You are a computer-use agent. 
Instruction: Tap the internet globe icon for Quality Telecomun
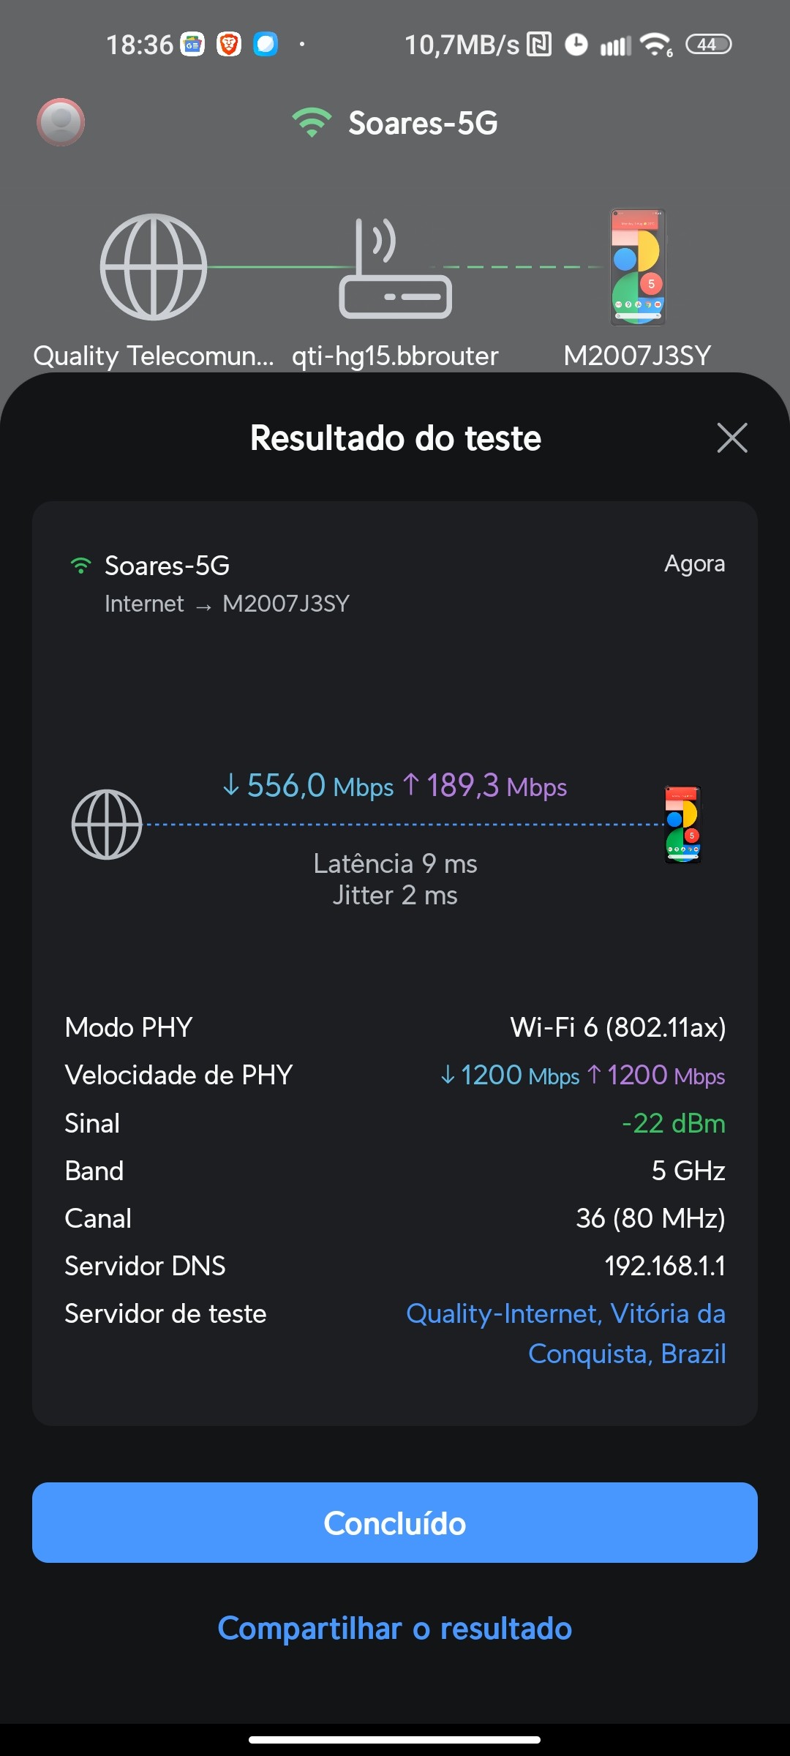[x=154, y=267]
